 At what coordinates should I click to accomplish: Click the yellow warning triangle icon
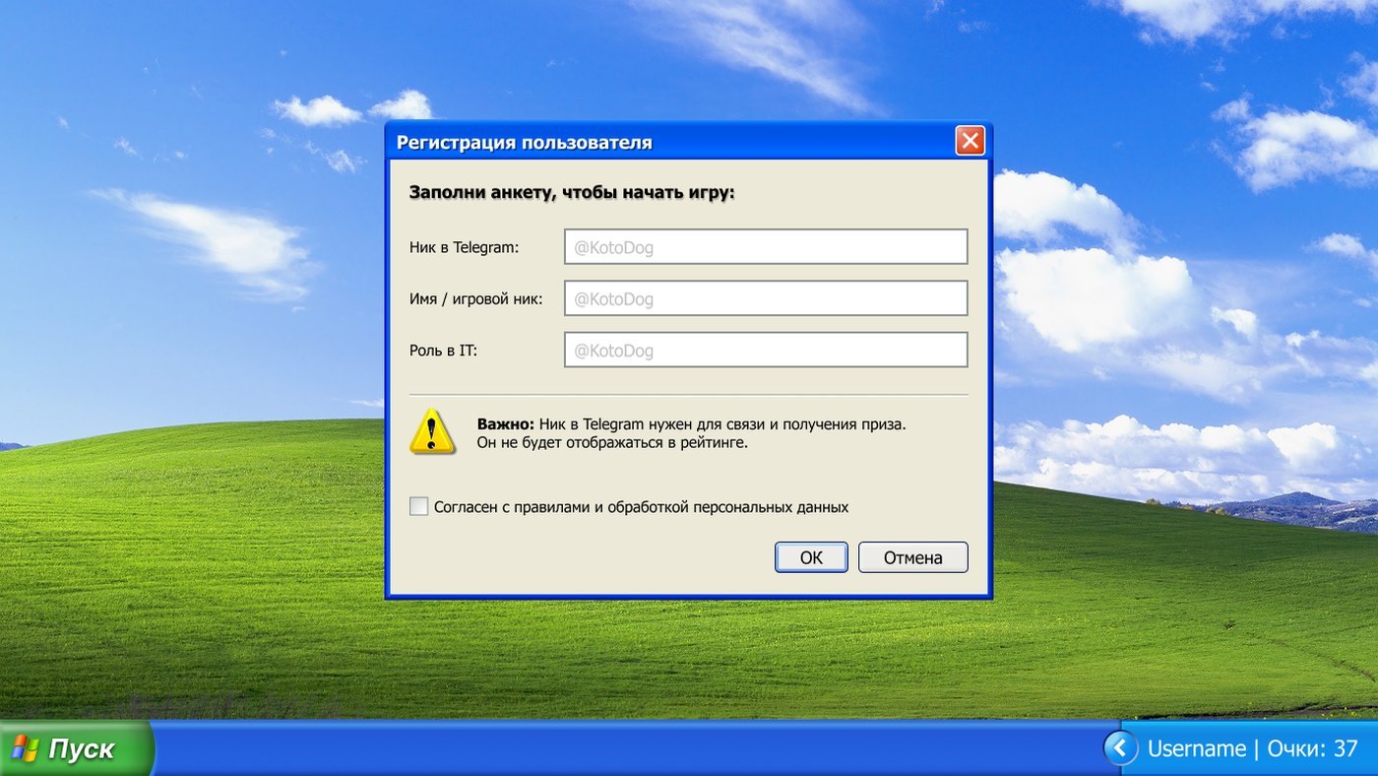pos(432,431)
